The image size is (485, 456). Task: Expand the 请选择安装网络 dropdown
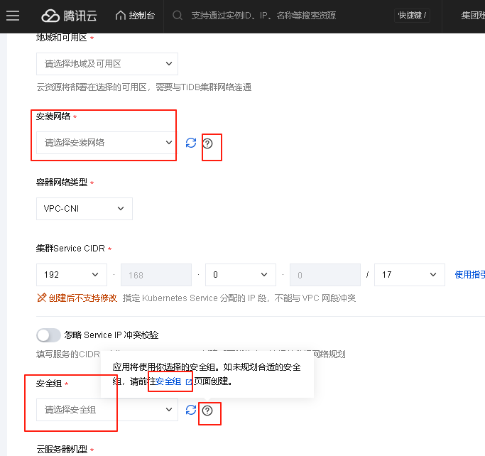point(107,143)
